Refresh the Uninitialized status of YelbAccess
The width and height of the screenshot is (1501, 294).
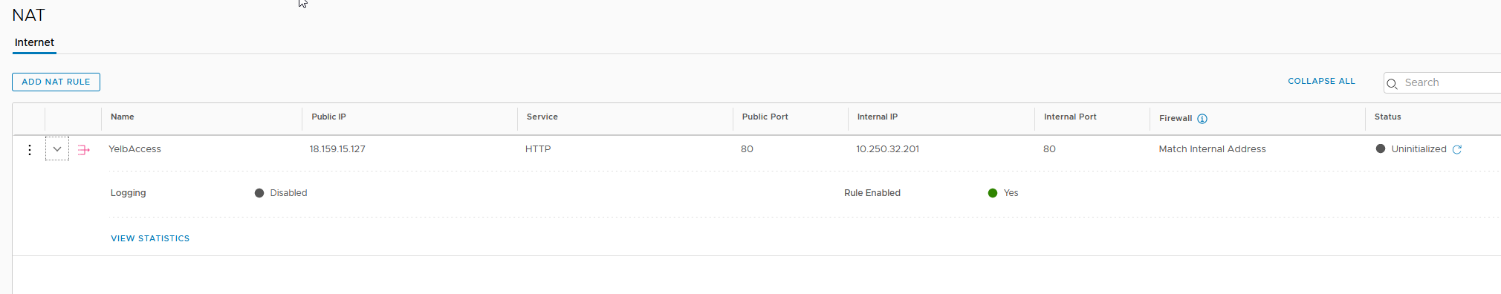coord(1457,149)
